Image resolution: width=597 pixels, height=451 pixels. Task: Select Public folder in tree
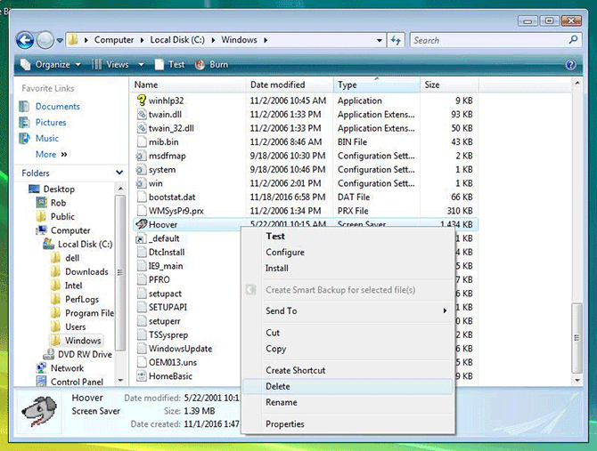(x=62, y=216)
